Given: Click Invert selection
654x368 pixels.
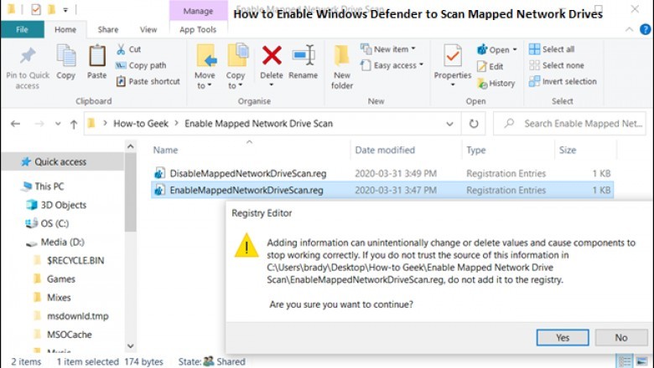Looking at the screenshot, I should point(563,81).
